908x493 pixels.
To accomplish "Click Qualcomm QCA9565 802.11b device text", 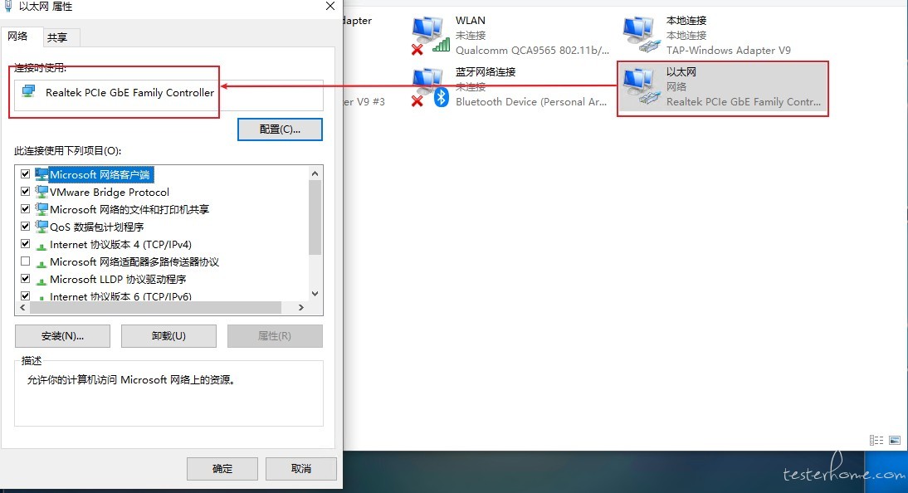I will coord(532,51).
